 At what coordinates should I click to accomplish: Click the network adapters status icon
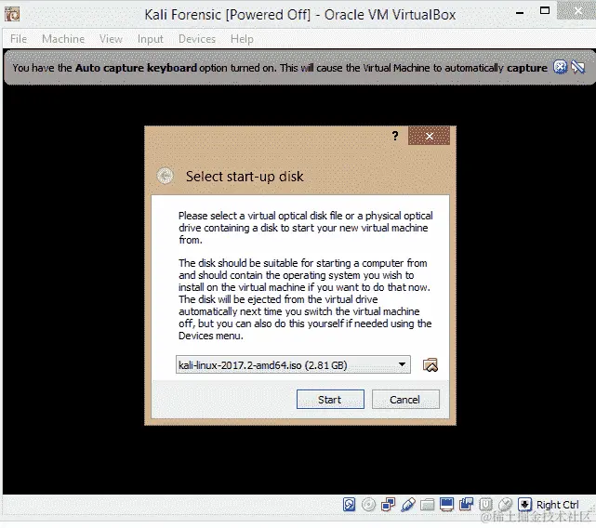(x=388, y=505)
